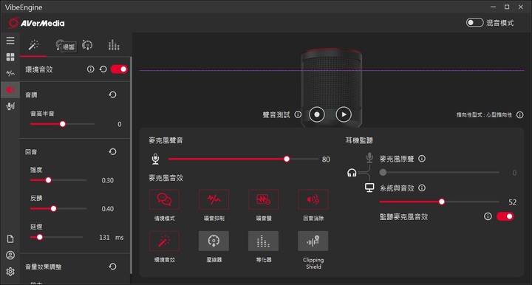Reset the 回音 section

coord(112,151)
